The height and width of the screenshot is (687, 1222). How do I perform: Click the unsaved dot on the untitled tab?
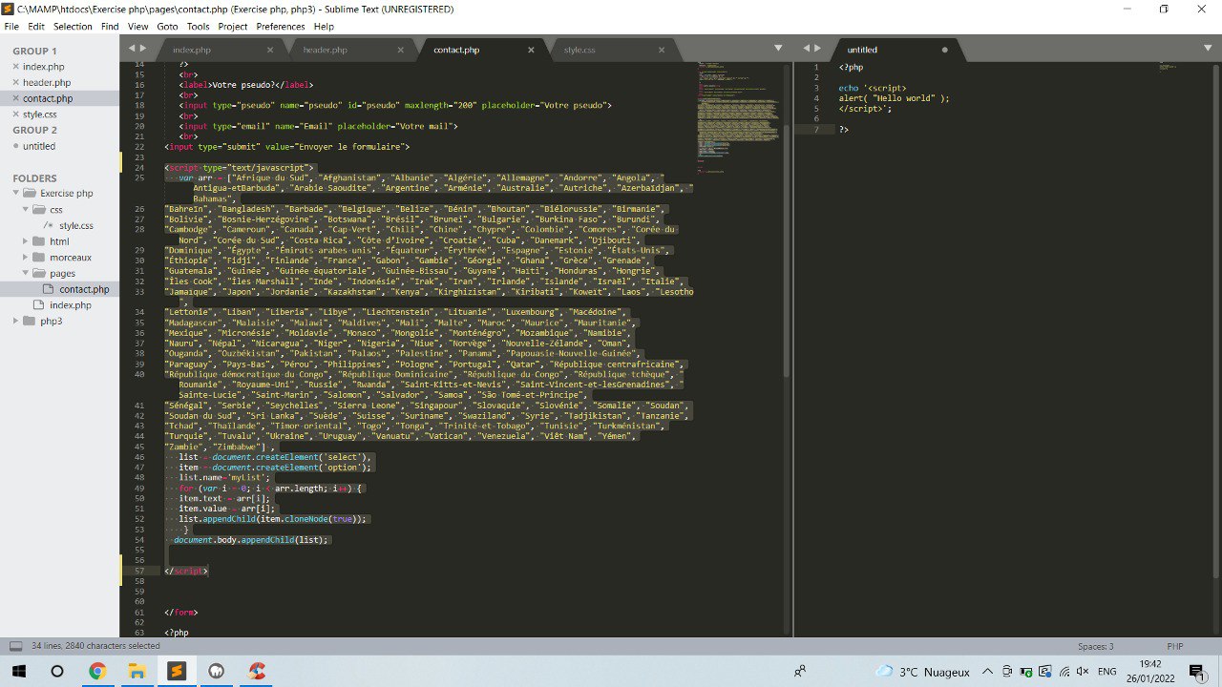point(945,50)
